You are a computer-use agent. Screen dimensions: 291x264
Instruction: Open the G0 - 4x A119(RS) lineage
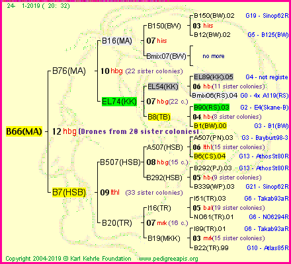[265, 96]
